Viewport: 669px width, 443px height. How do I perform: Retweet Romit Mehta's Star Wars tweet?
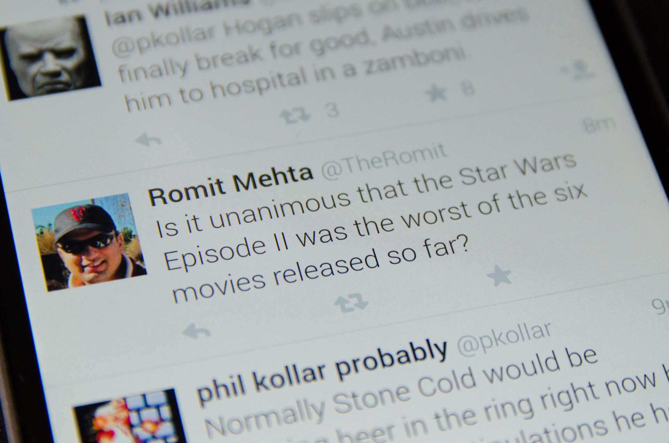pyautogui.click(x=351, y=302)
